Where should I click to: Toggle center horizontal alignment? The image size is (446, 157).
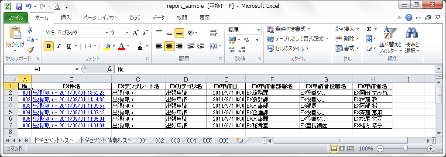(169, 46)
